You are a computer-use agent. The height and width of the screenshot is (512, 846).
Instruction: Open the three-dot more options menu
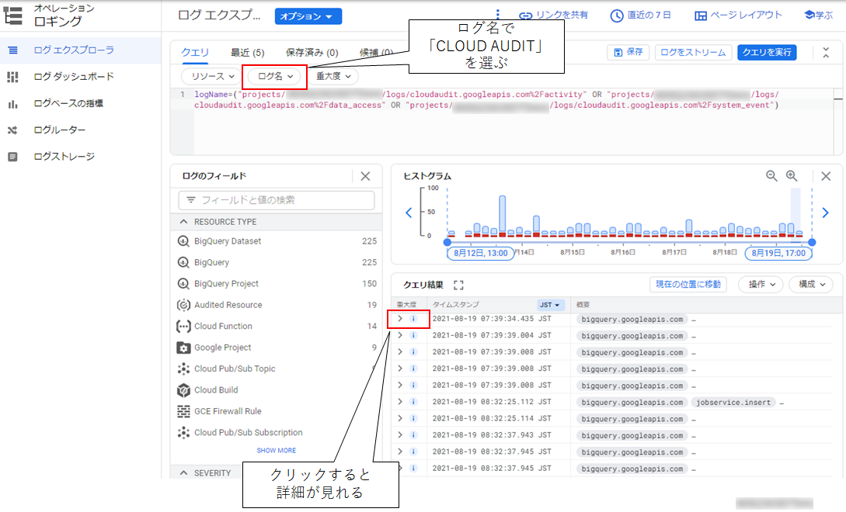(497, 15)
